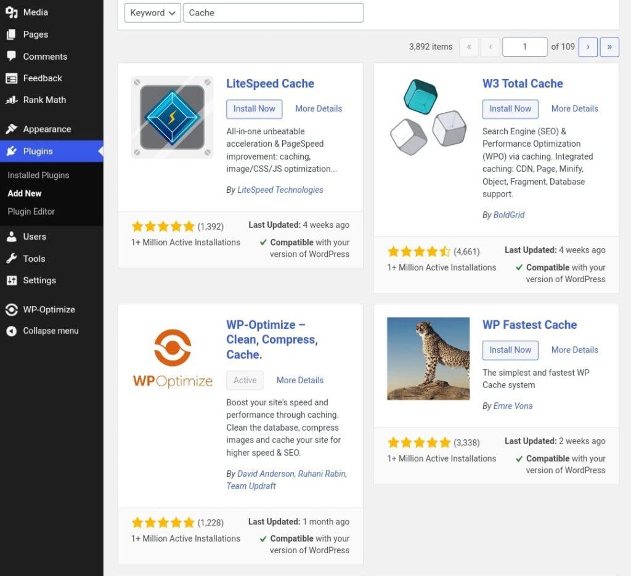
Task: Click the Settings sliders icon
Action: click(x=11, y=280)
